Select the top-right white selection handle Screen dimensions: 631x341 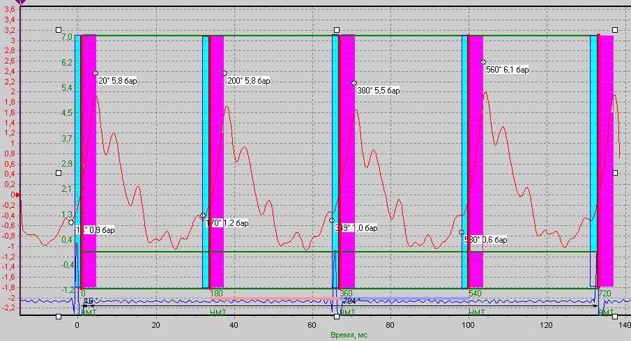(x=615, y=30)
